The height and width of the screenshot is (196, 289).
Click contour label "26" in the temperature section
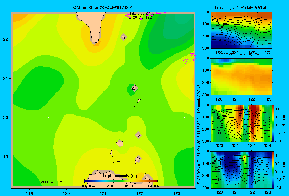coord(257,22)
